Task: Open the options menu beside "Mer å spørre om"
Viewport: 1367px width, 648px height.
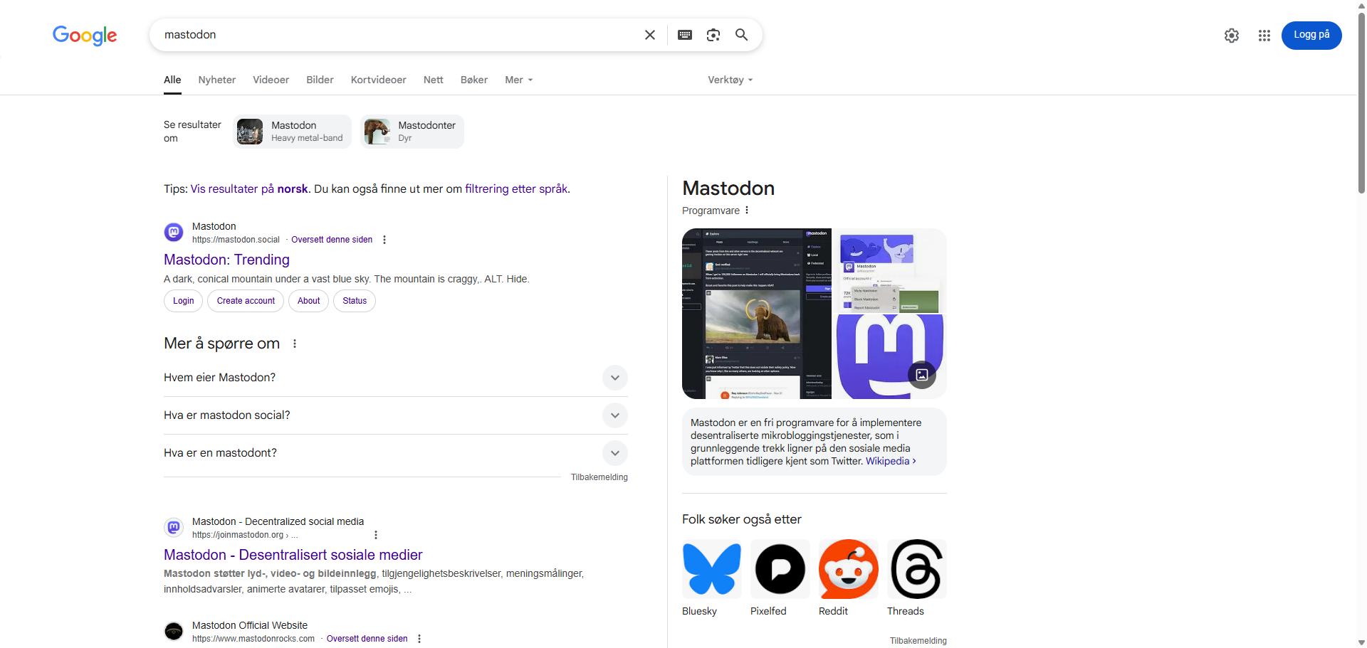Action: tap(295, 344)
